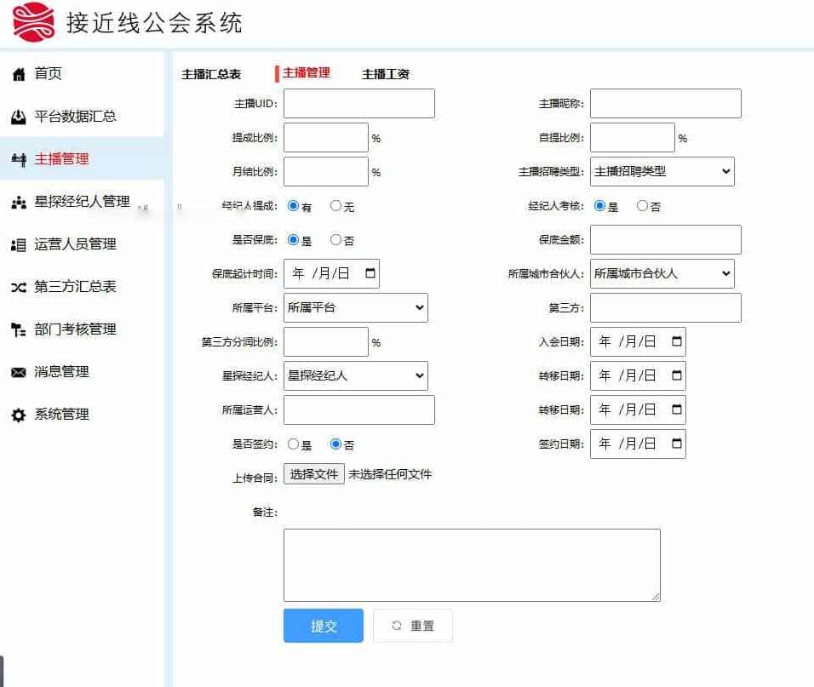This screenshot has width=814, height=687.
Task: Click 选择文件 to upload a contract
Action: point(313,473)
